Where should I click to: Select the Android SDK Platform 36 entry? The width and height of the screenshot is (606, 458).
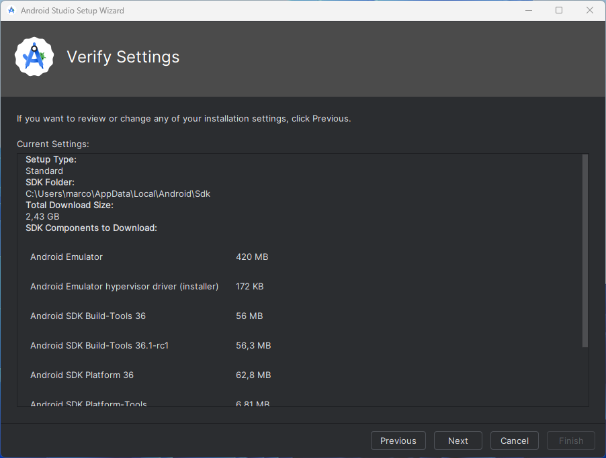click(82, 375)
